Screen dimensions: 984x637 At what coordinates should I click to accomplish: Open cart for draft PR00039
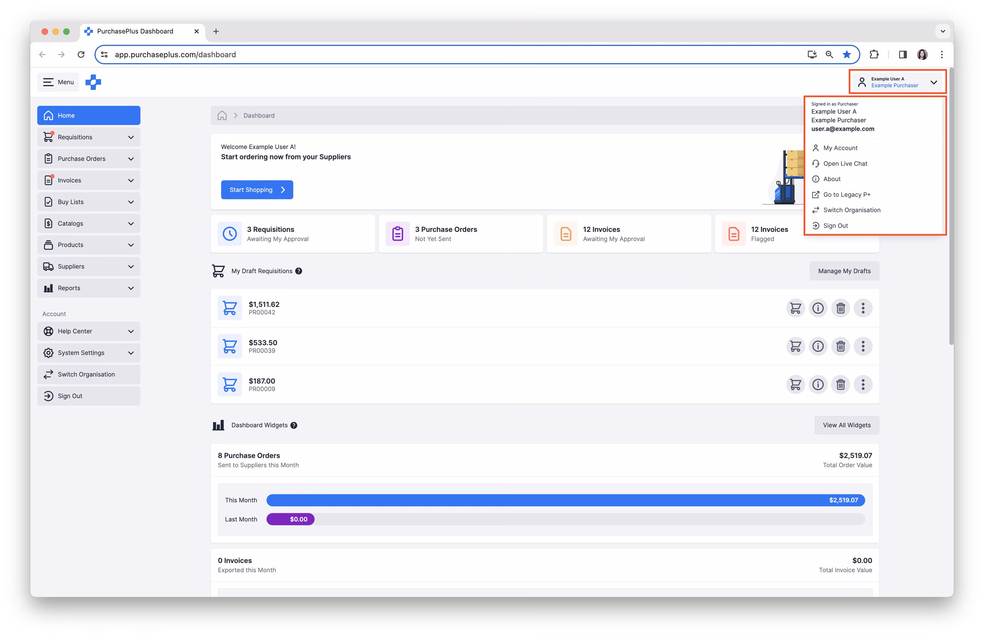pyautogui.click(x=795, y=346)
